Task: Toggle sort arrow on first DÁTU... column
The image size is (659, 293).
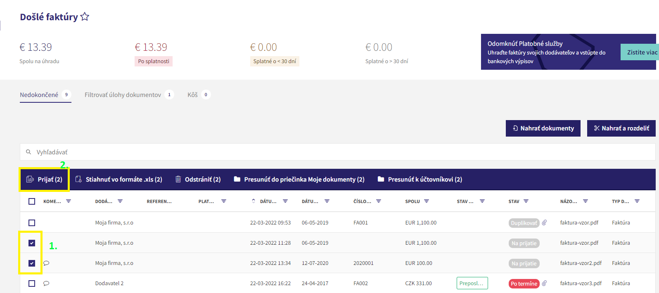Action: click(254, 201)
